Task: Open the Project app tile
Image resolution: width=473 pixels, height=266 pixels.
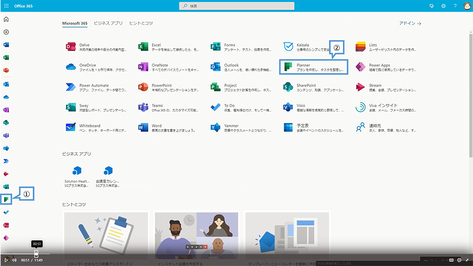Action: (x=241, y=87)
